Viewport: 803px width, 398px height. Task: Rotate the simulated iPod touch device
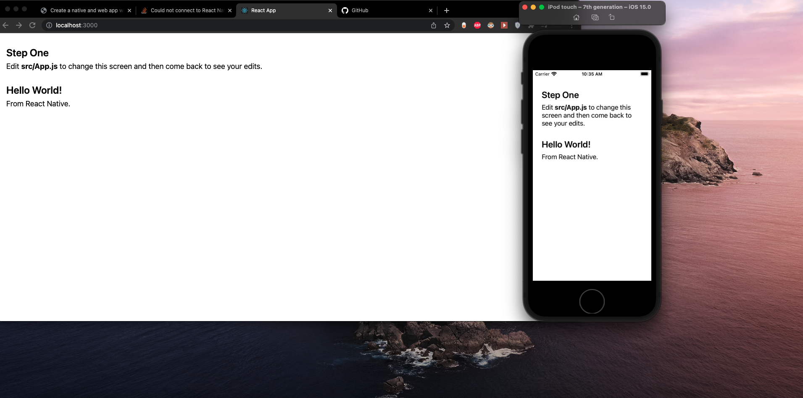point(611,17)
